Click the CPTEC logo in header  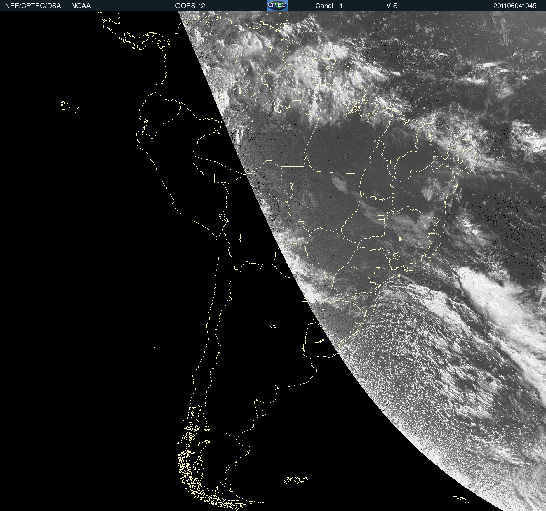tap(277, 5)
